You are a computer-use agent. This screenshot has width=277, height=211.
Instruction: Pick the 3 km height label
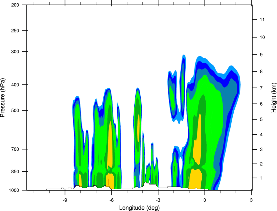(x=261, y=149)
